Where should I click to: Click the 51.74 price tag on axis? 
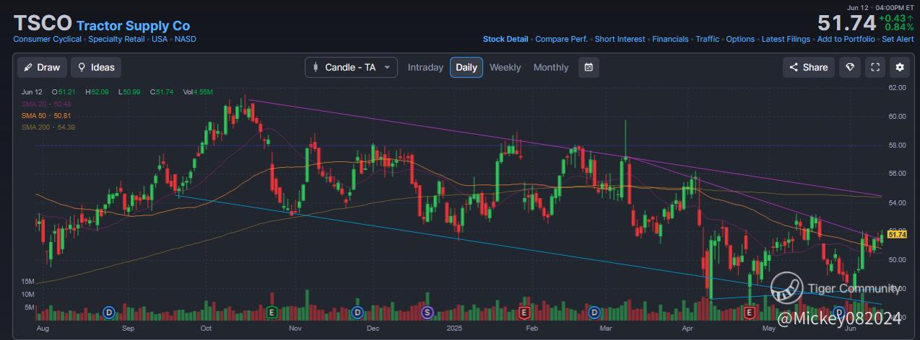coord(897,234)
